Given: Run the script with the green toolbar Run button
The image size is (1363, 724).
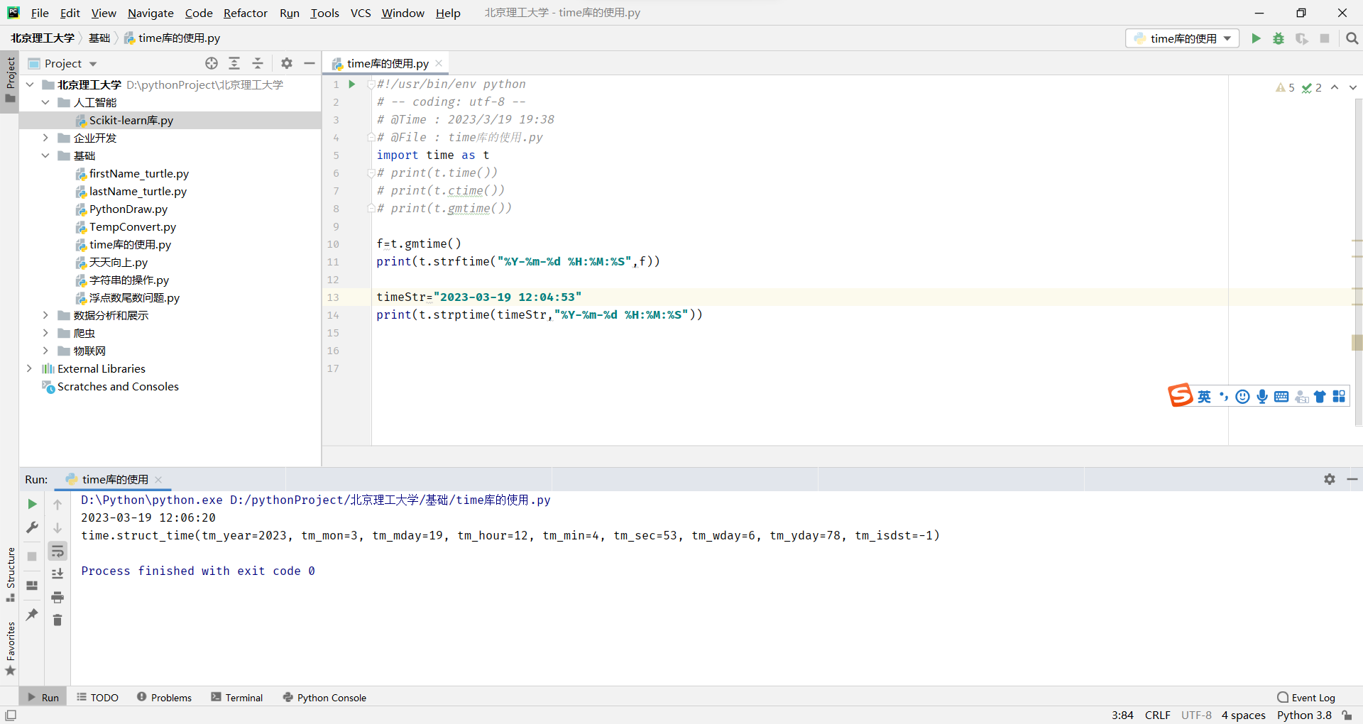Looking at the screenshot, I should [x=1256, y=38].
